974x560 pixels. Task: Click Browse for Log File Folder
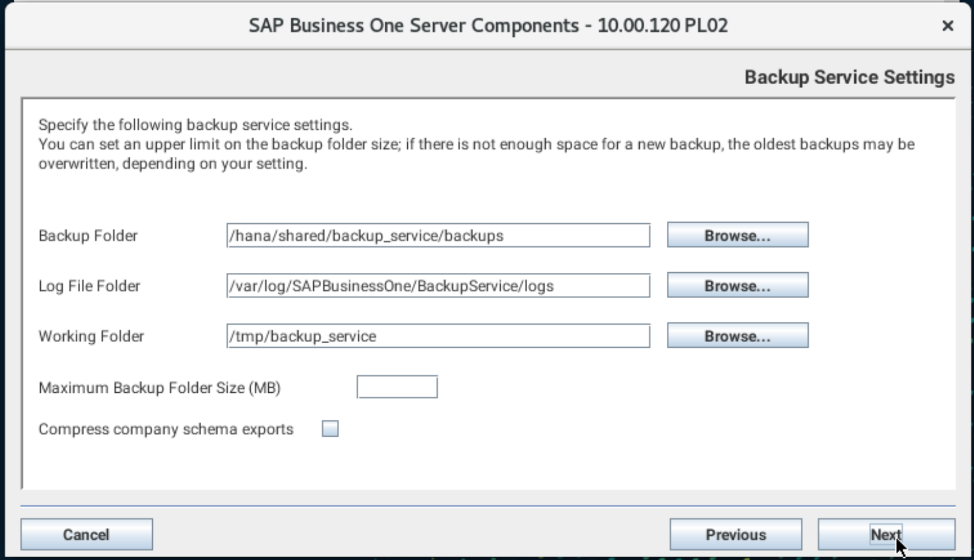click(x=738, y=286)
